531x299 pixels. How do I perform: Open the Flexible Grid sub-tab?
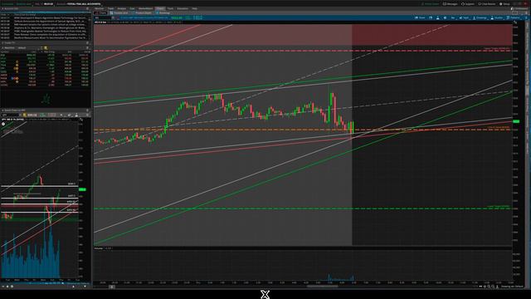(x=119, y=13)
